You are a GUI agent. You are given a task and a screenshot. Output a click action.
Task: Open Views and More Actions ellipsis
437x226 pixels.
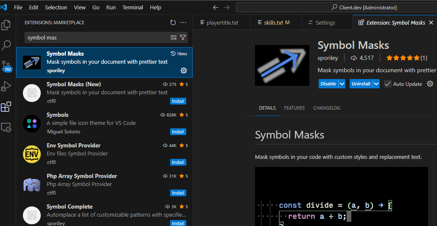[183, 23]
